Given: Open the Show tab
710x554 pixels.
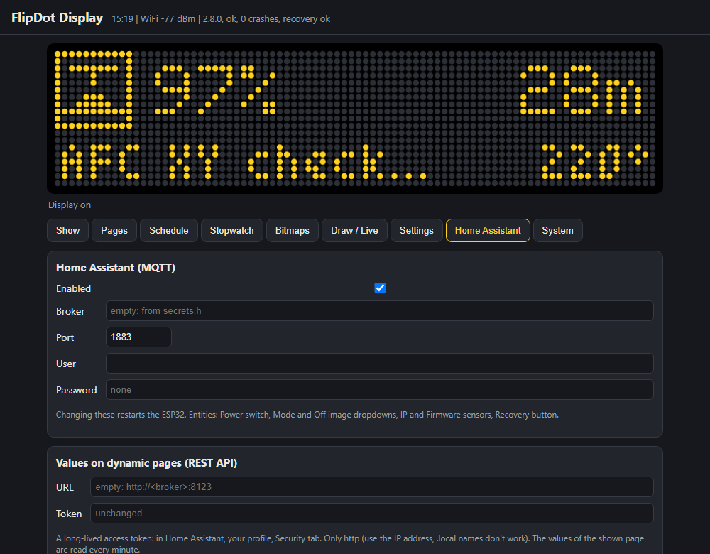Looking at the screenshot, I should 67,231.
